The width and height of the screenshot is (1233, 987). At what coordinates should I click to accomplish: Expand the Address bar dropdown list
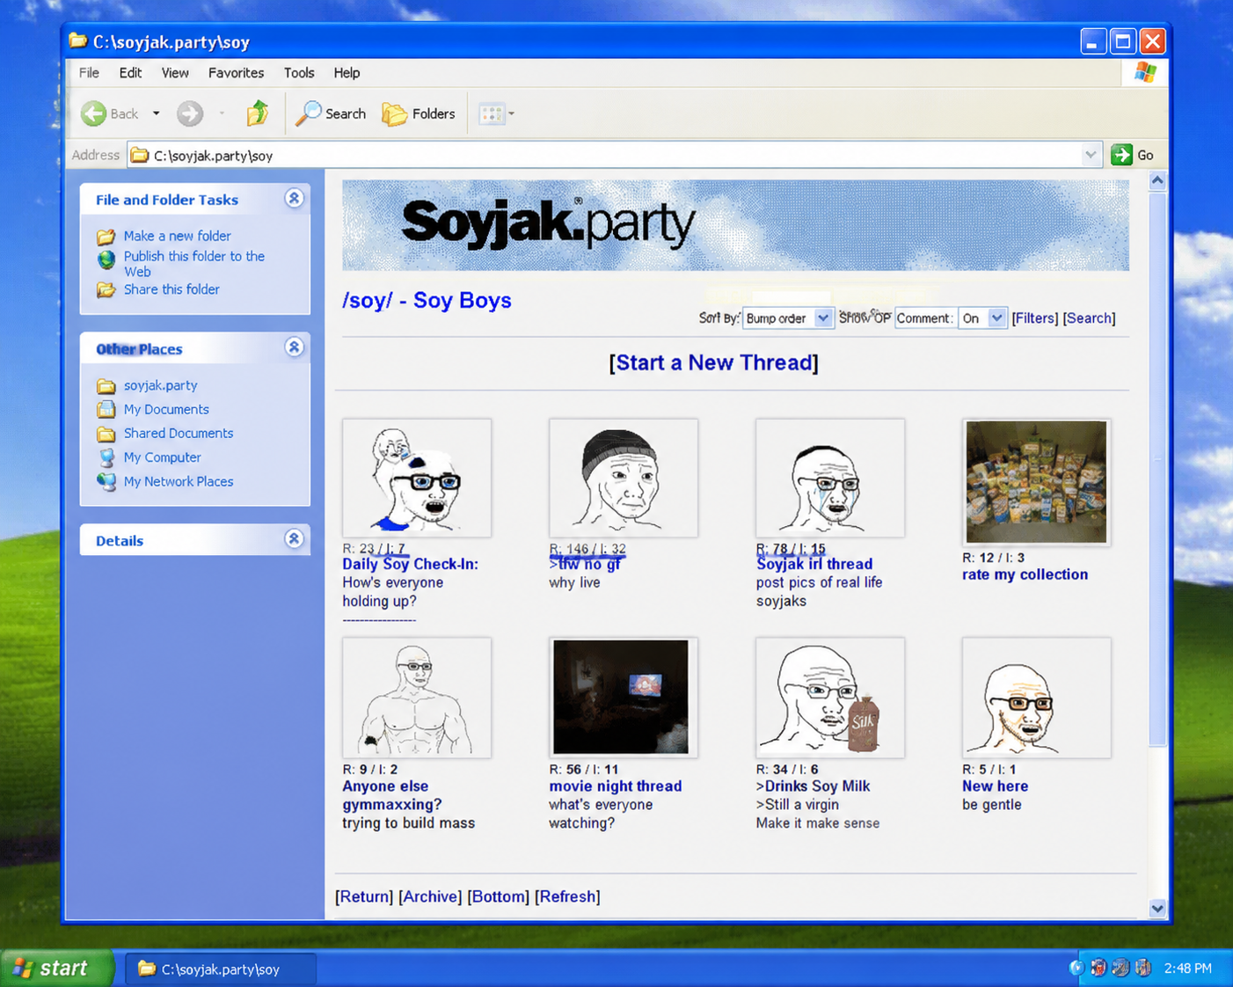[1091, 155]
